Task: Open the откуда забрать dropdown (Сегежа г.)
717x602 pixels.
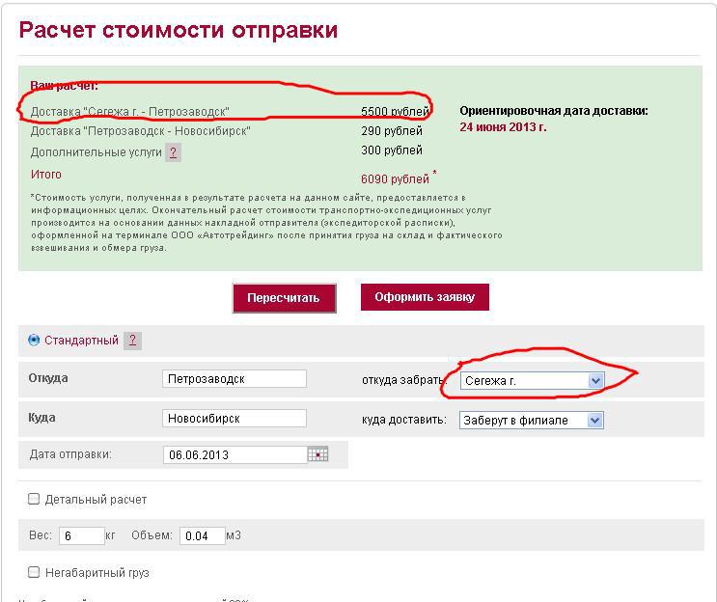Action: tap(532, 381)
